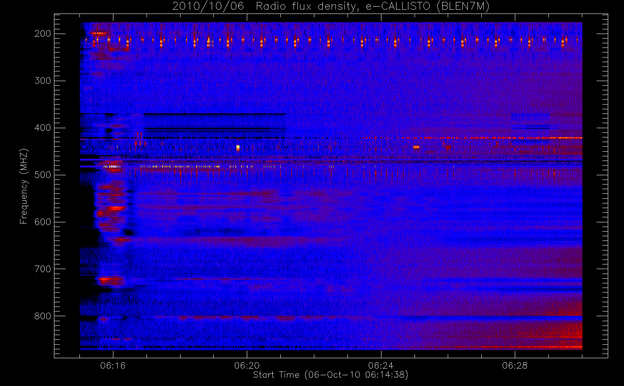Click the 06:24 time tick label
Screen dimensions: 624x386
tap(381, 366)
